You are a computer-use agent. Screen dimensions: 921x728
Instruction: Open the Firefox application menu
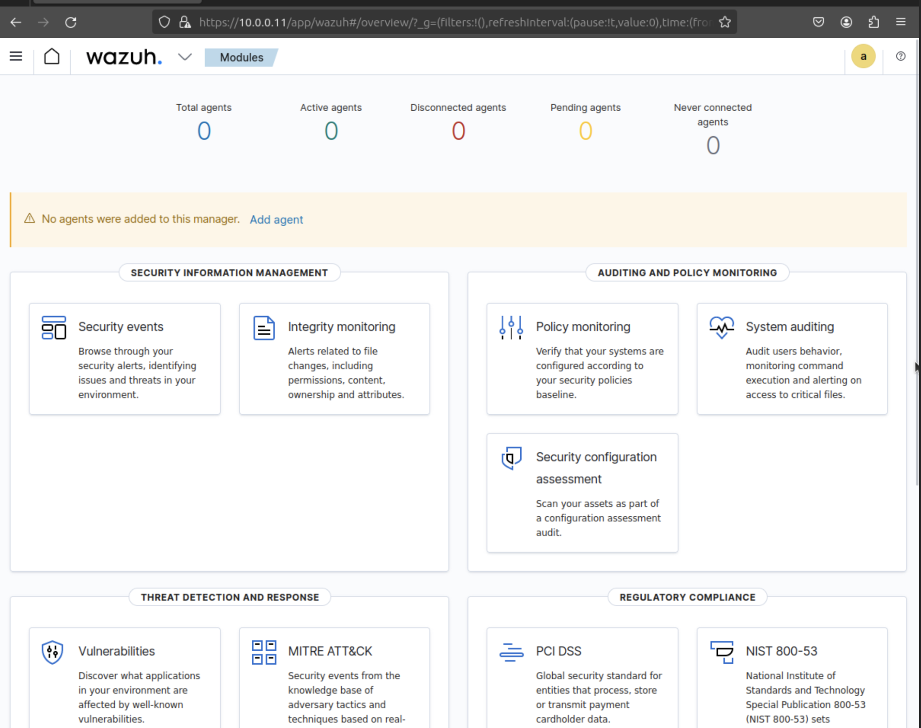pos(901,22)
